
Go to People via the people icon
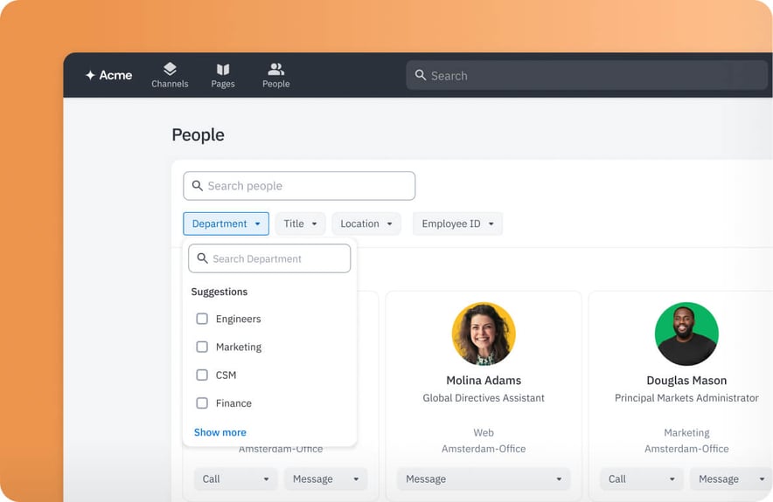(x=276, y=69)
